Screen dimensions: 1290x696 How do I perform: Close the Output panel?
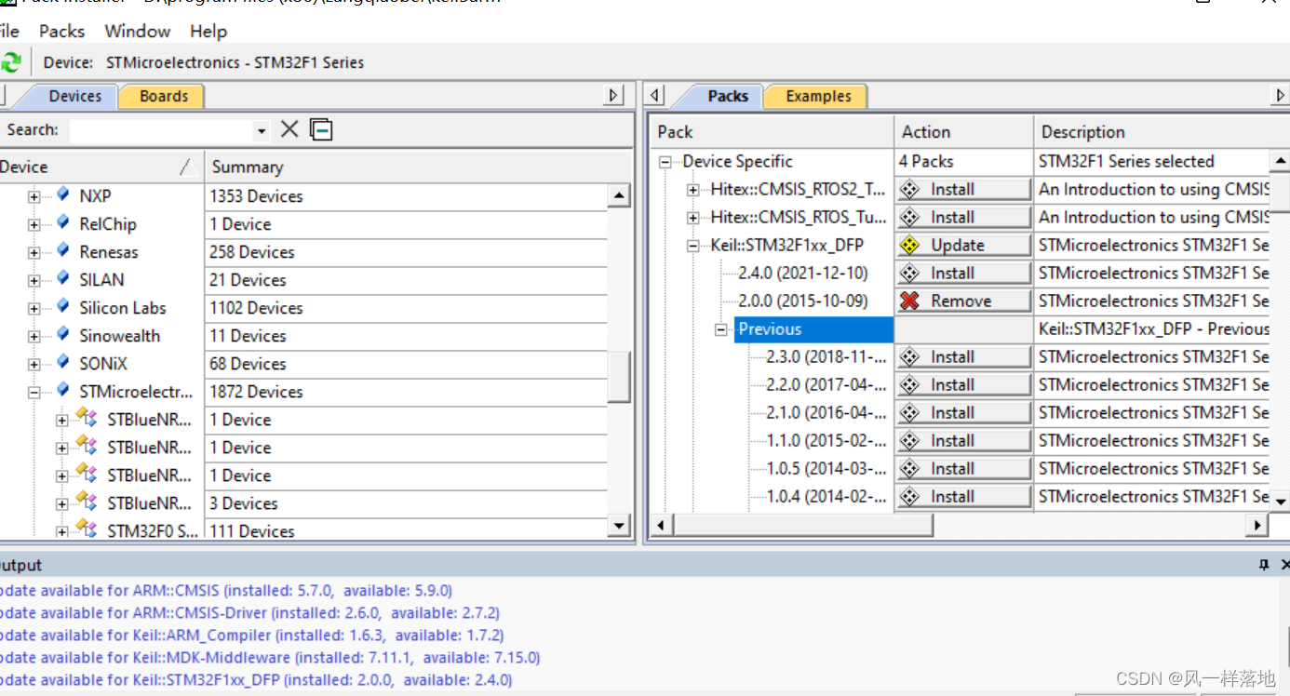(x=1284, y=564)
